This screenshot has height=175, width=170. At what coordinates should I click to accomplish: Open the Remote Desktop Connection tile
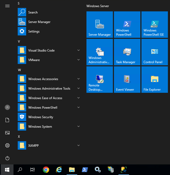[100, 80]
